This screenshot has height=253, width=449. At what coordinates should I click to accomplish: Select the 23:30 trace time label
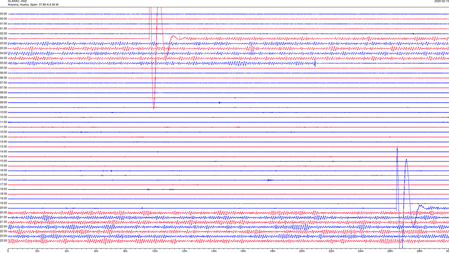coord(3,241)
